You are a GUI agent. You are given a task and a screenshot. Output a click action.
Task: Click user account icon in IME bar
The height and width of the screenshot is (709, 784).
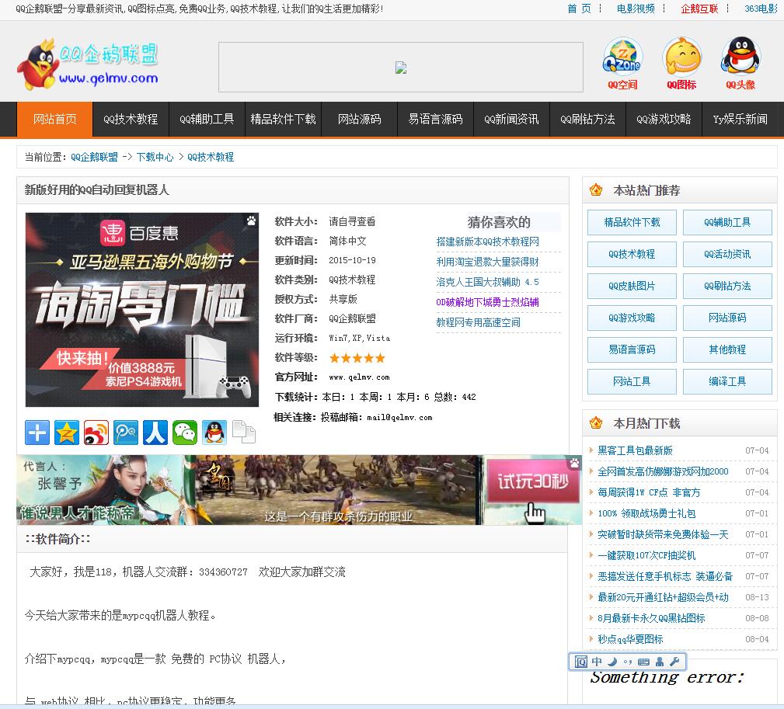(660, 662)
